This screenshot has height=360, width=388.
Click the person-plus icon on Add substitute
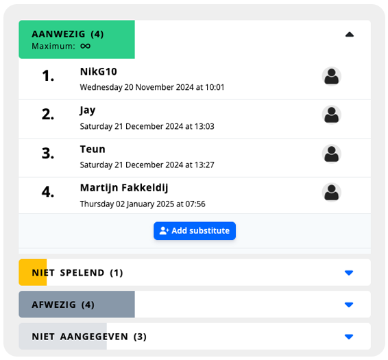(164, 231)
